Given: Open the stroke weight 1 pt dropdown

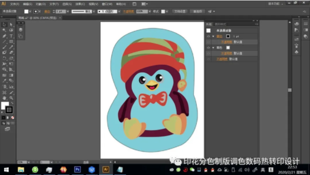Looking at the screenshot, I should 68,11.
